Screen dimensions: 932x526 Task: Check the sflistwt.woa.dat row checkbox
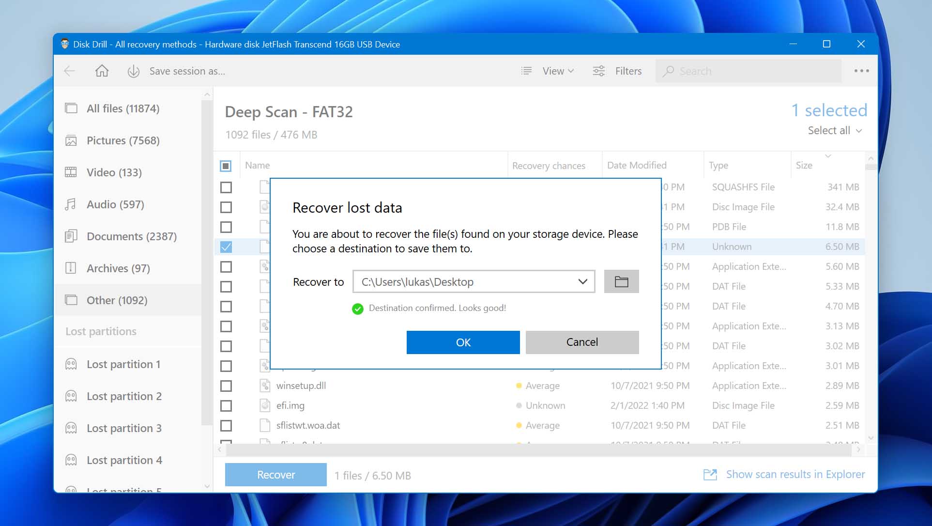[226, 426]
